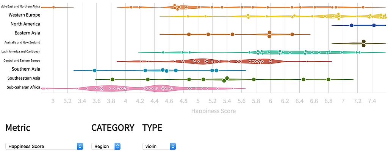Click the Latin America and Caribbean label
Viewport: 388px width, 156px height.
click(x=21, y=52)
